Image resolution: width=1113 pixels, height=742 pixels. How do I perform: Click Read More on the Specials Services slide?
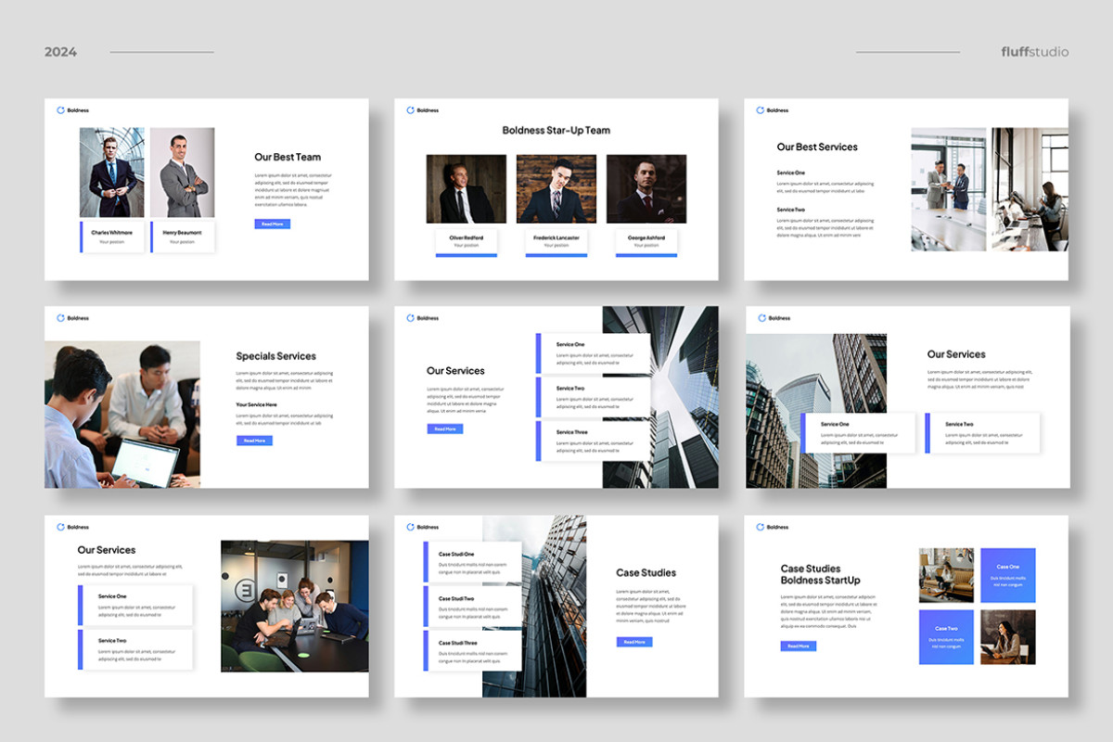(254, 440)
